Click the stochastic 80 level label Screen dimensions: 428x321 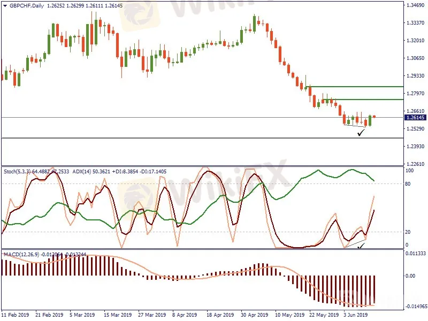point(408,184)
